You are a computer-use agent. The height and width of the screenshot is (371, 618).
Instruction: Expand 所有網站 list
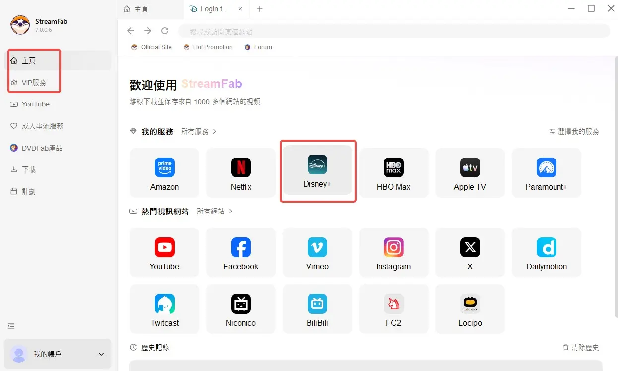click(215, 211)
